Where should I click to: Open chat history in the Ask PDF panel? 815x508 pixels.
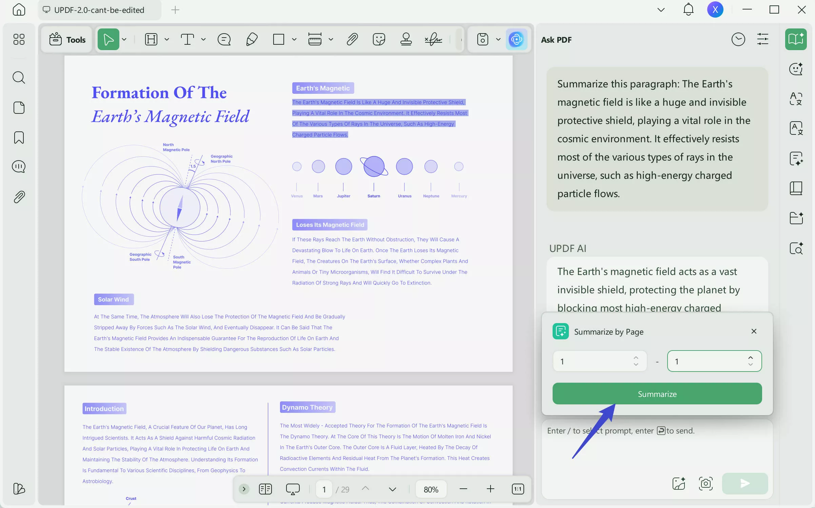click(738, 39)
